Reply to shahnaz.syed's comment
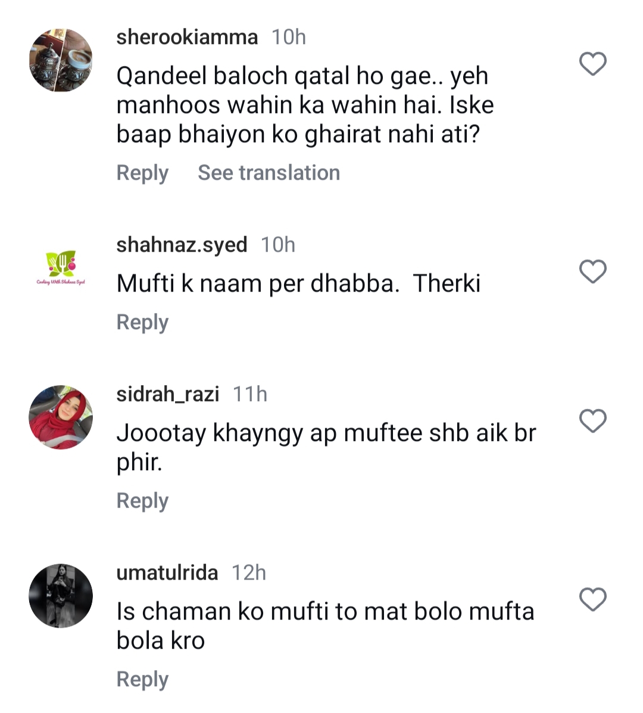The height and width of the screenshot is (713, 643). [142, 322]
